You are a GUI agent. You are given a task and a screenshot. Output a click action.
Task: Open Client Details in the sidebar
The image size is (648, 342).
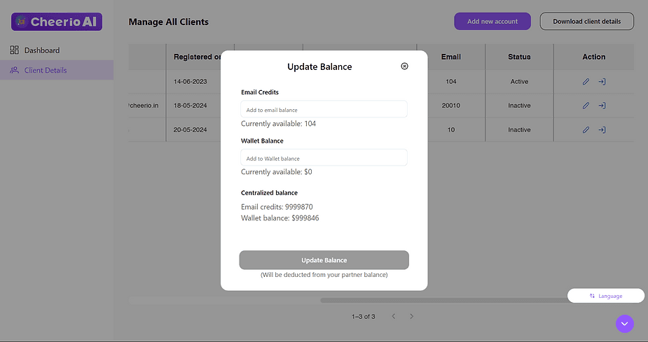(x=46, y=70)
